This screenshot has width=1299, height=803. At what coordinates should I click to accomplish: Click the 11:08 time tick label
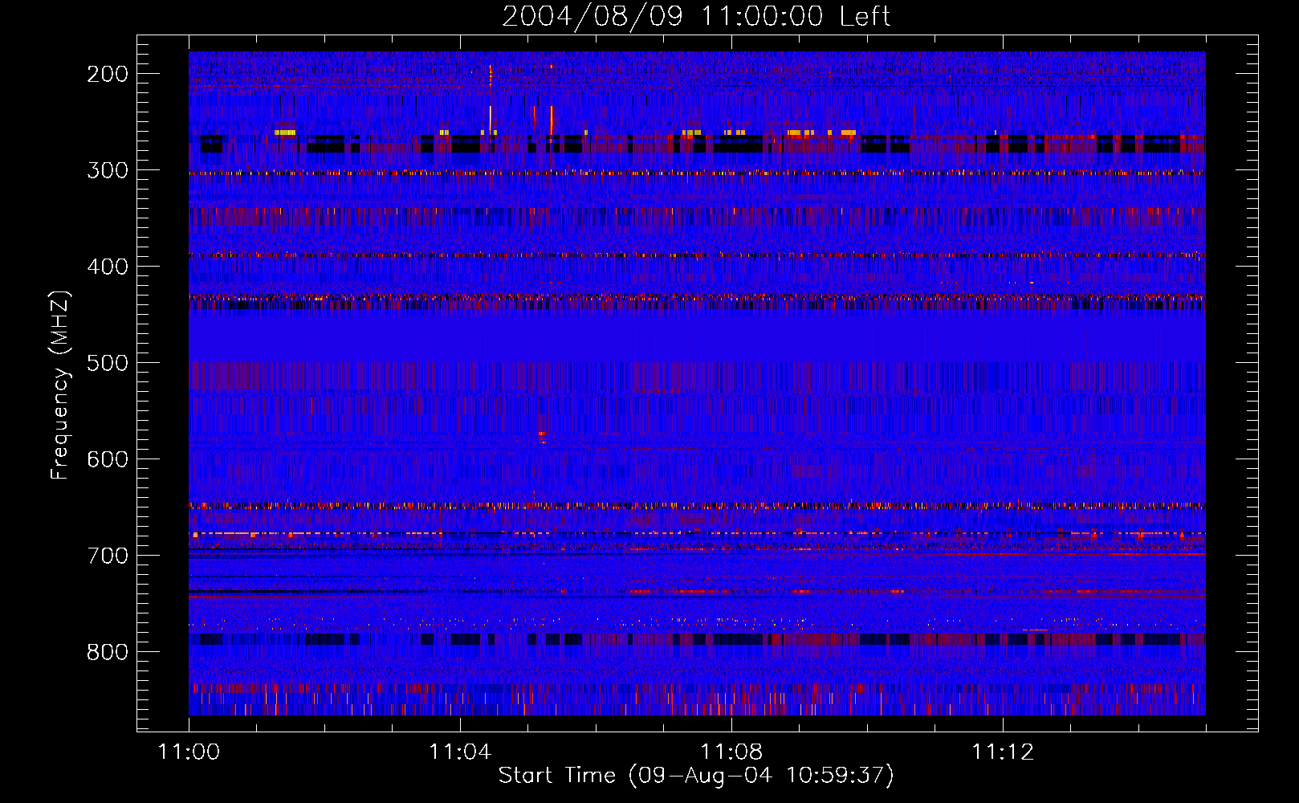(x=731, y=752)
